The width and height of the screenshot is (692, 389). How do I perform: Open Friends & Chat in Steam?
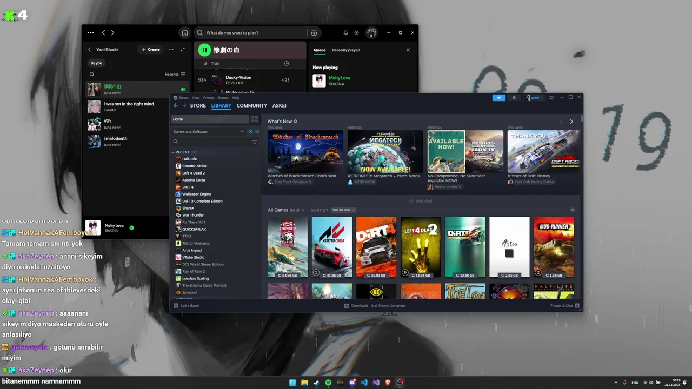pyautogui.click(x=565, y=306)
